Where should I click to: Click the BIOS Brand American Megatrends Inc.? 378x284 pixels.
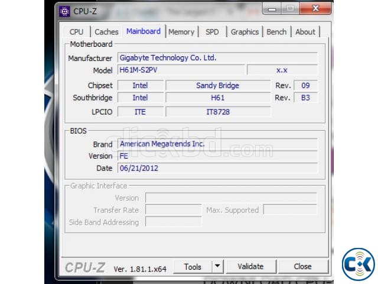tap(217, 144)
